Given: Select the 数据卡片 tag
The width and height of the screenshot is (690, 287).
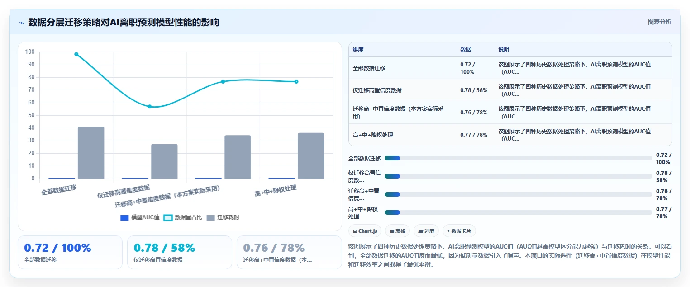Looking at the screenshot, I should [459, 231].
